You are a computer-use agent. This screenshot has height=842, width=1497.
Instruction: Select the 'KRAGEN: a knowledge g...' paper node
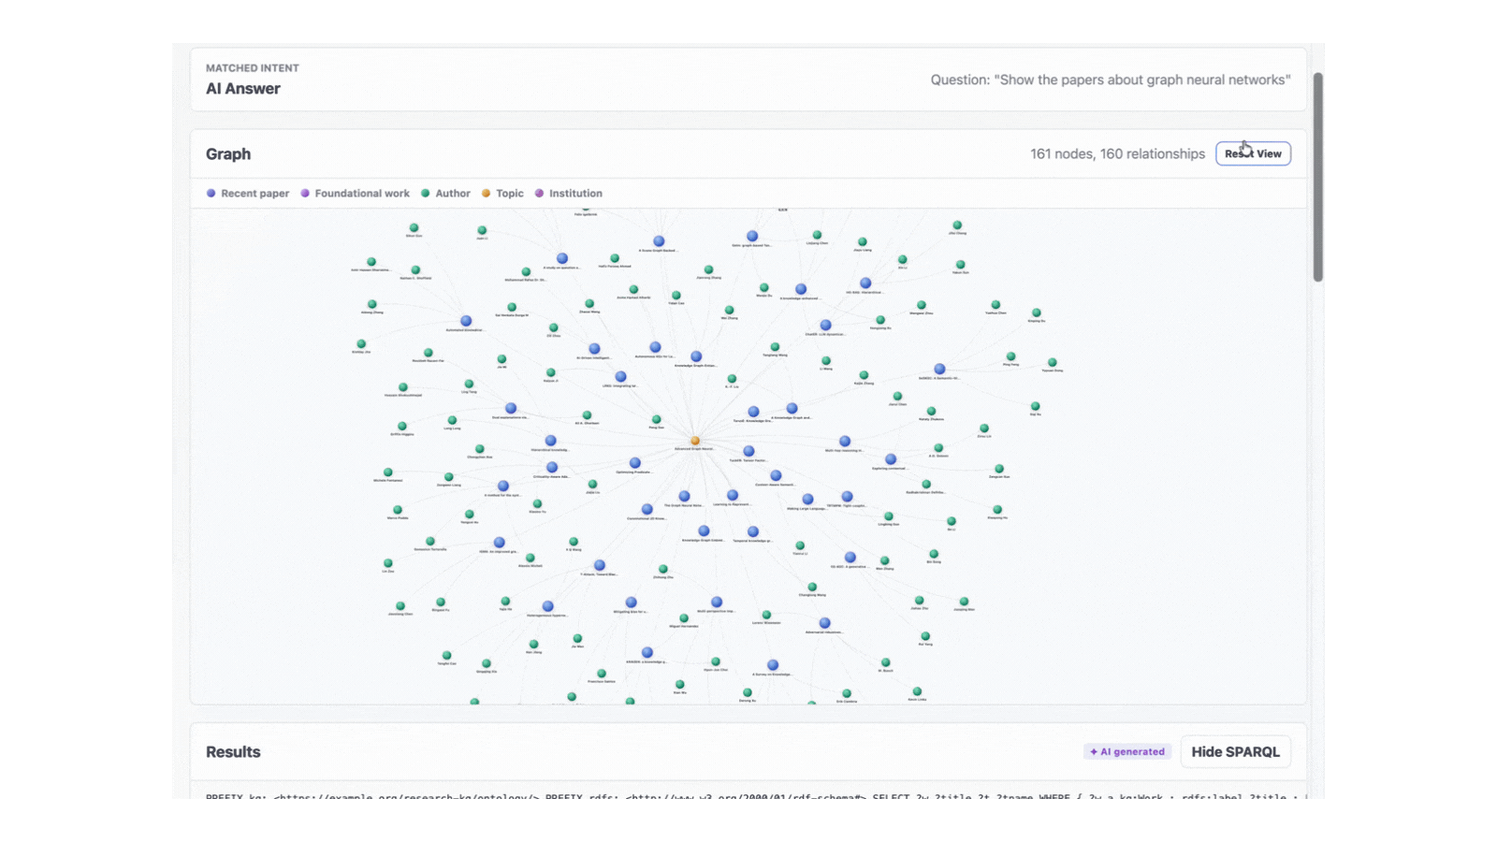tap(647, 653)
